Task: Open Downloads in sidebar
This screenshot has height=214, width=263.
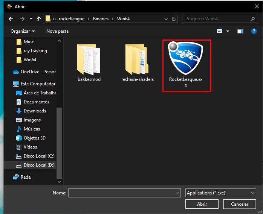Action: (x=31, y=111)
